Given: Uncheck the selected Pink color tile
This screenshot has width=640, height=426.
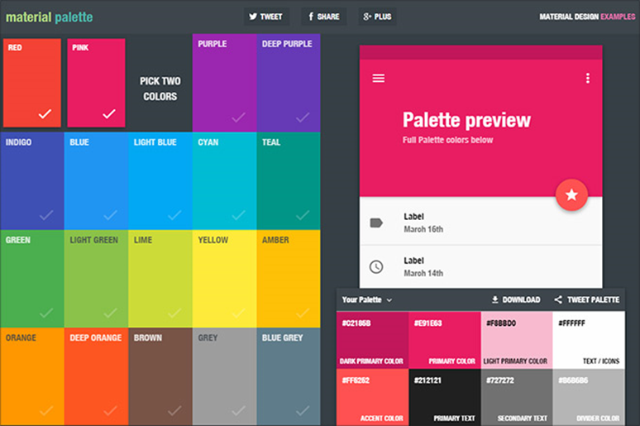Looking at the screenshot, I should 96,83.
